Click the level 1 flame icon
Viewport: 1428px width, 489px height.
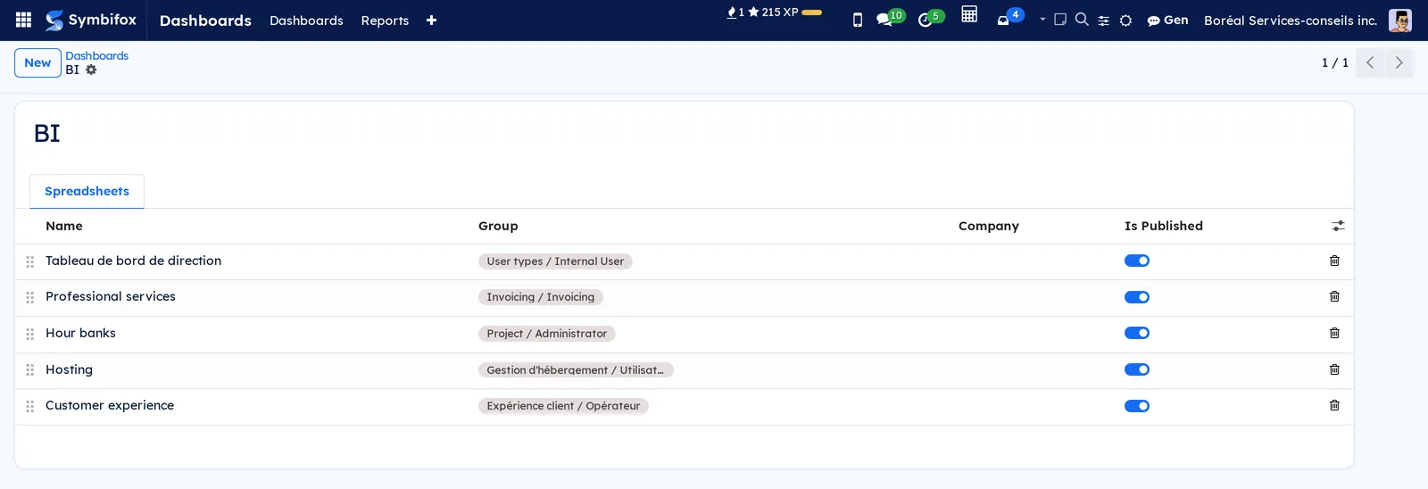tap(735, 12)
